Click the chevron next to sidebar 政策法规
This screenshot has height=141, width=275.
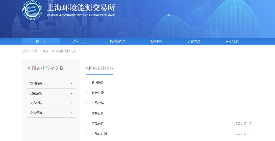click(x=71, y=94)
